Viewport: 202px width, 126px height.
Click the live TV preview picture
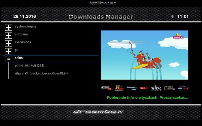tap(145, 55)
